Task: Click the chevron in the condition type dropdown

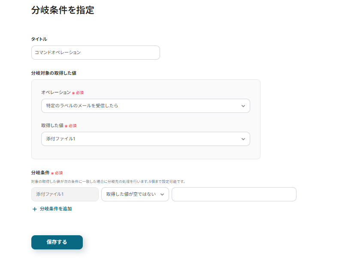Action: (162, 194)
